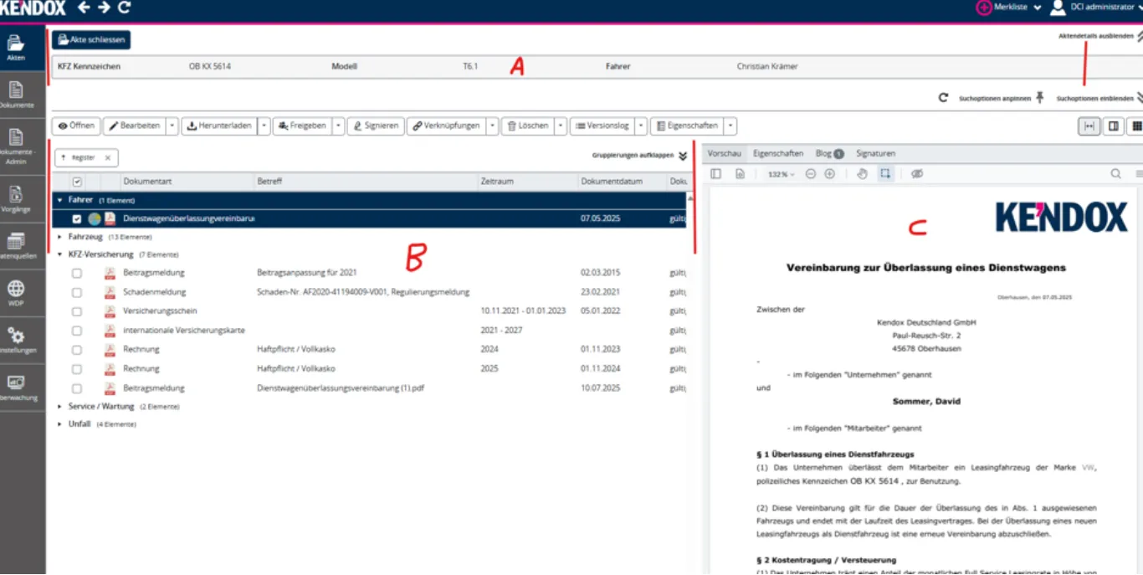Zoom in with the plus icon in preview

tap(829, 174)
